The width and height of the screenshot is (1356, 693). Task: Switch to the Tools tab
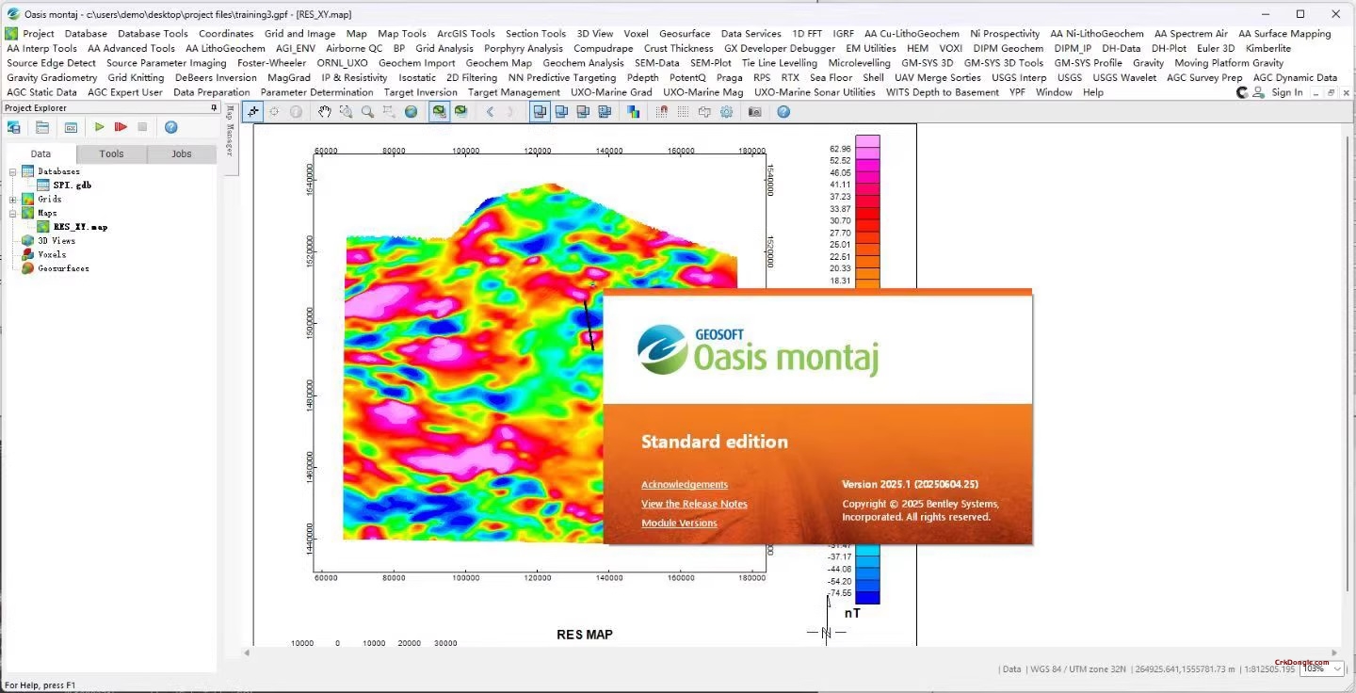click(x=111, y=153)
